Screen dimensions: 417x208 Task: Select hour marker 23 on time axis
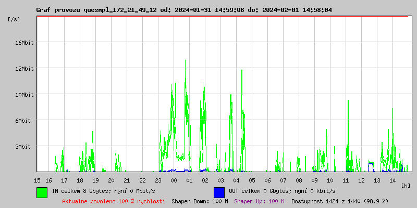158,180
